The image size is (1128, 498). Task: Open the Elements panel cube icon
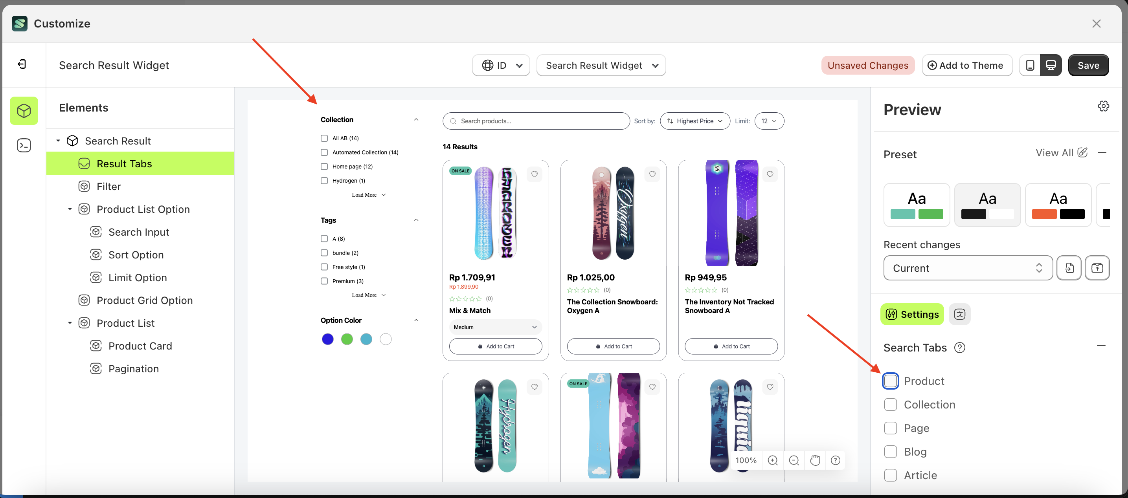coord(24,110)
